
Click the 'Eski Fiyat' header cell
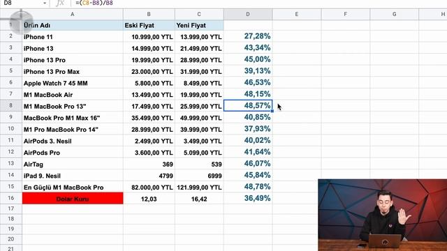point(149,25)
